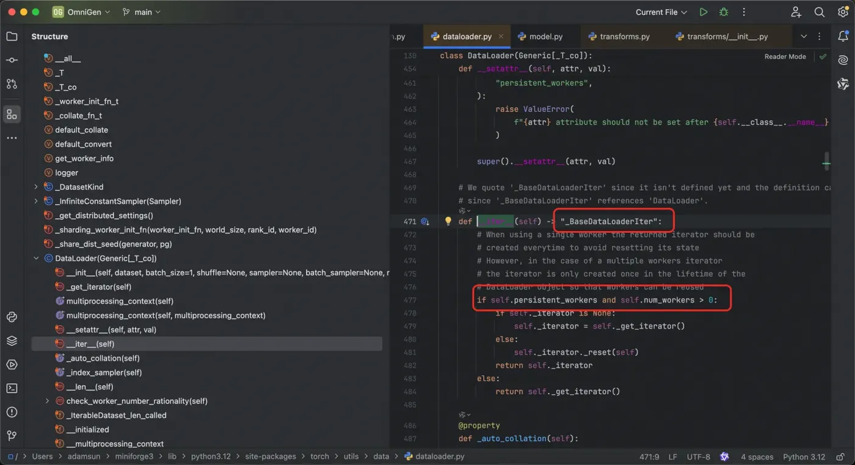Open the Python Console tool window icon
The image size is (855, 465).
(x=12, y=317)
